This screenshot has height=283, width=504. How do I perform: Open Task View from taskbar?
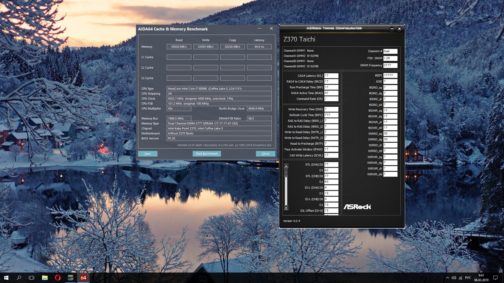[31, 278]
